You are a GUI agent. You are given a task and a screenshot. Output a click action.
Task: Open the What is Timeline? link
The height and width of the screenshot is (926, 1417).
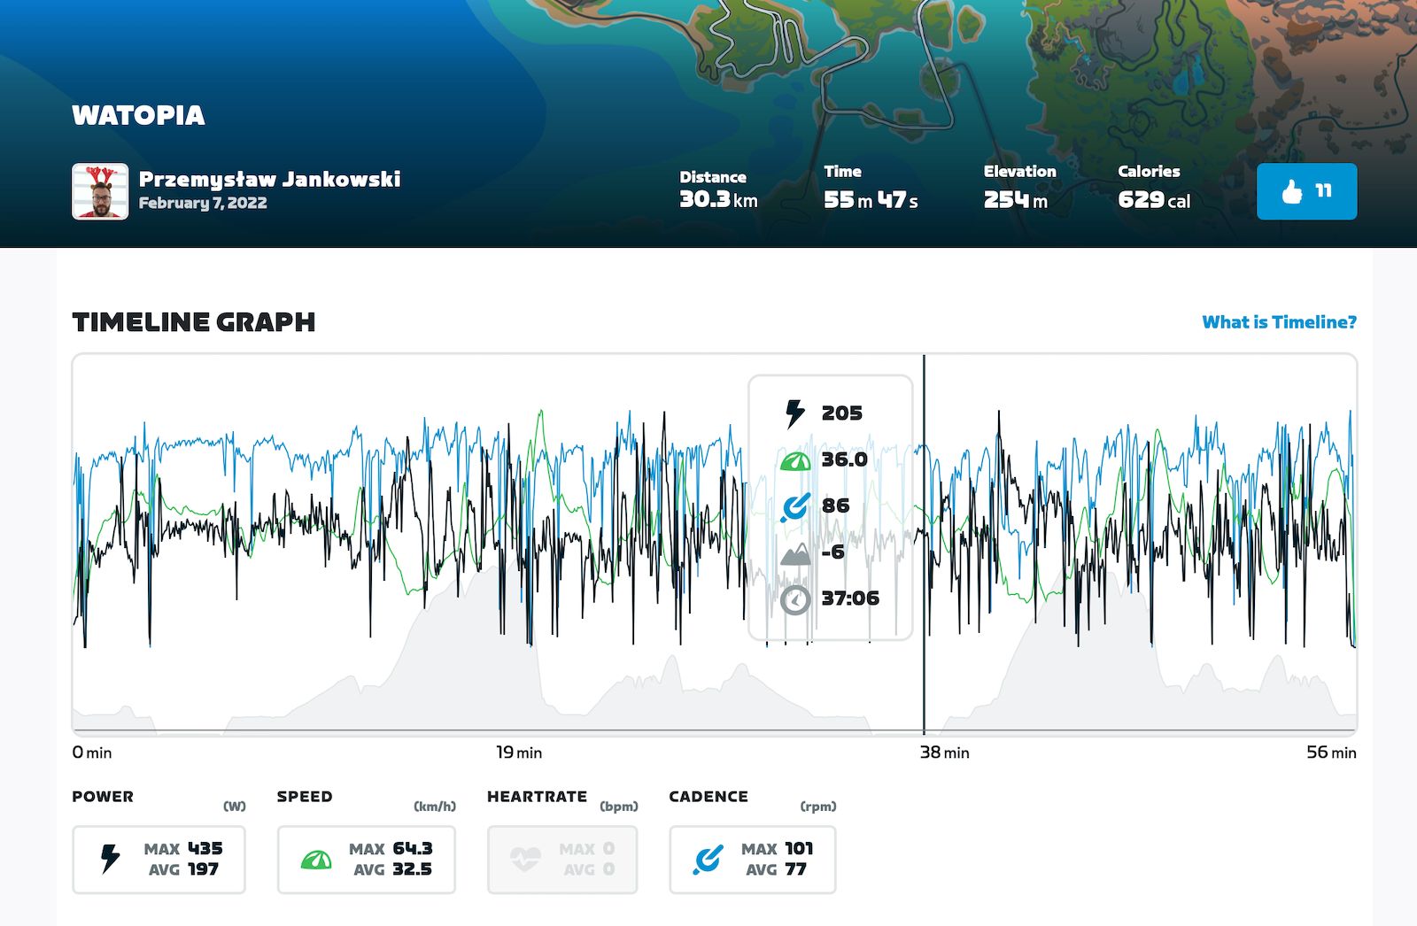coord(1279,322)
